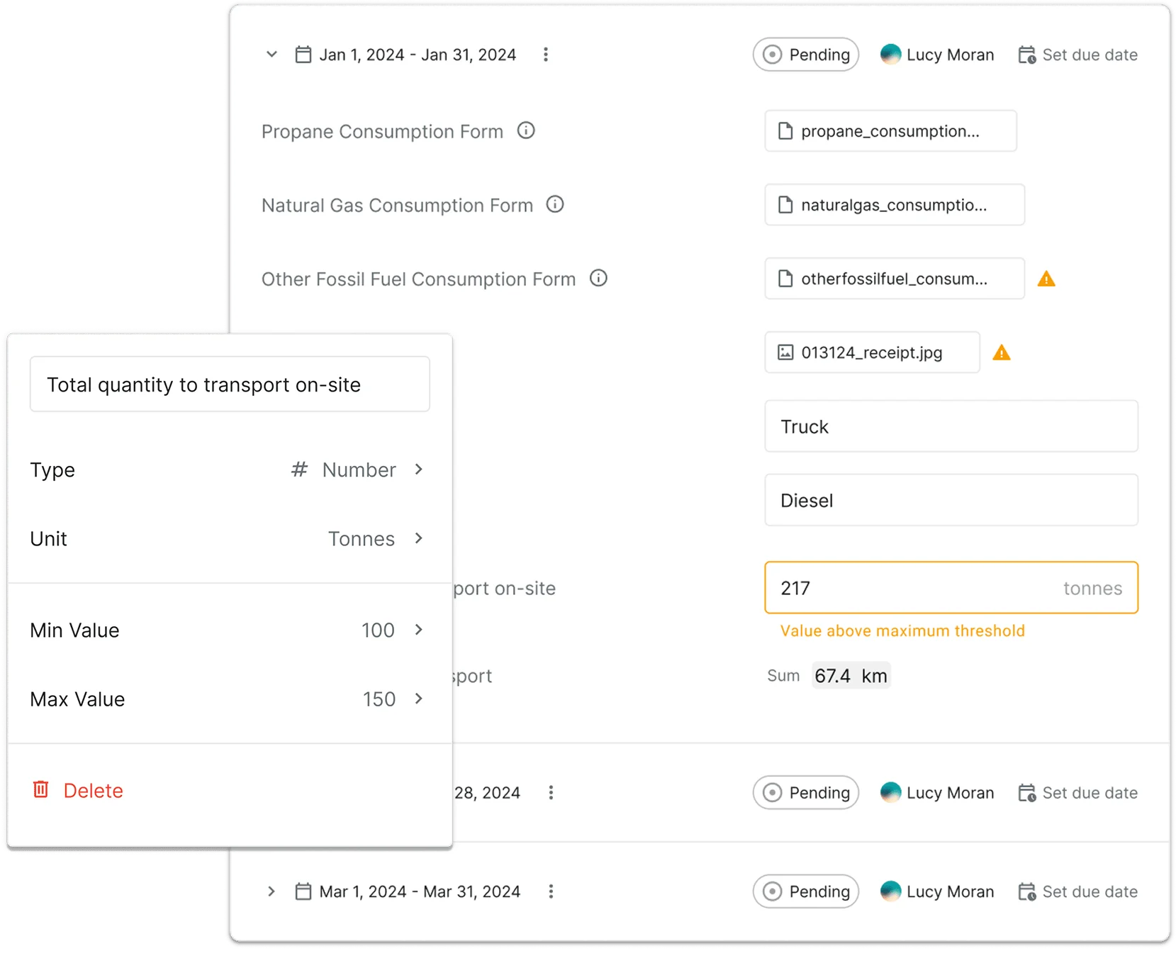Click the red trash Delete icon
Image resolution: width=1176 pixels, height=956 pixels.
point(41,789)
